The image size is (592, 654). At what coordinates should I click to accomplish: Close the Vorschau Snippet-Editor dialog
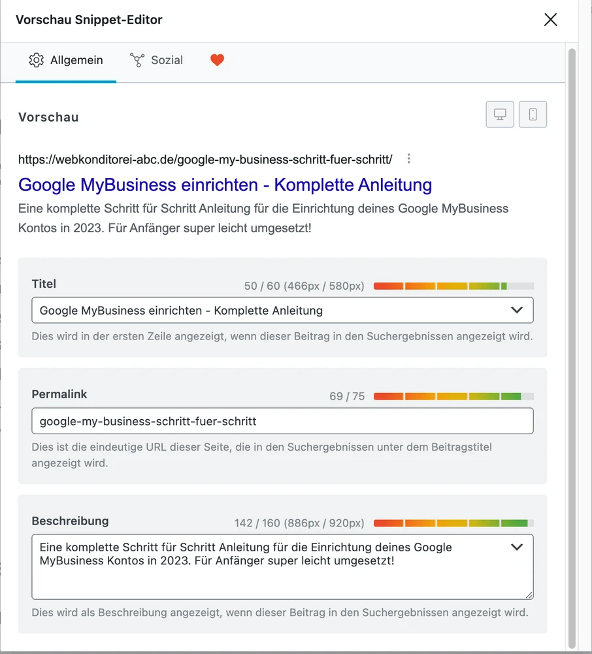550,20
